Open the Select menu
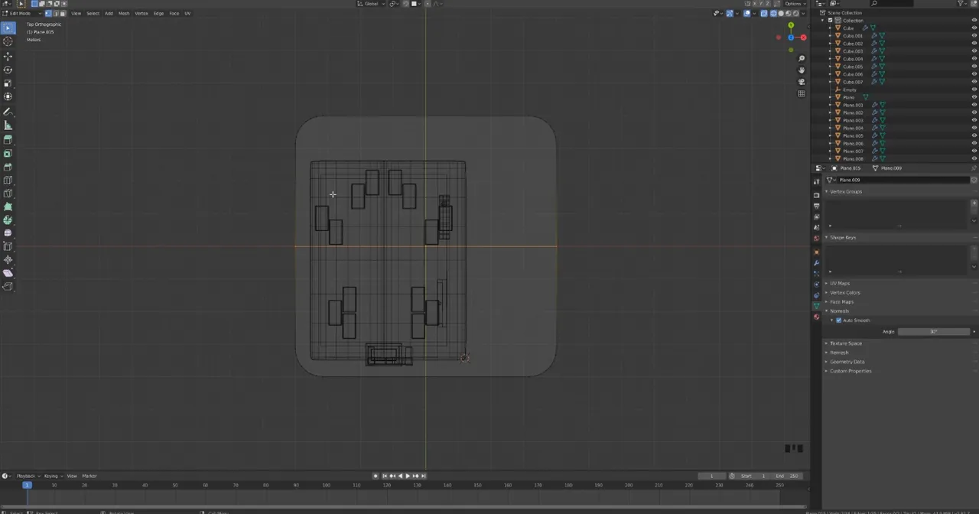The height and width of the screenshot is (514, 979). [x=93, y=13]
